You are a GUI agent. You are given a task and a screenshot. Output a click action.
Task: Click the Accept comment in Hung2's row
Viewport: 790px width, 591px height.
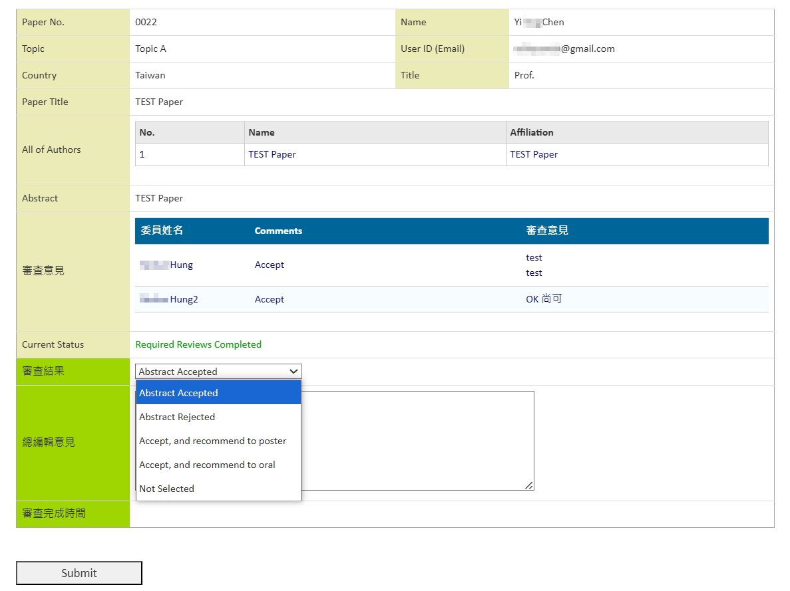pyautogui.click(x=270, y=299)
